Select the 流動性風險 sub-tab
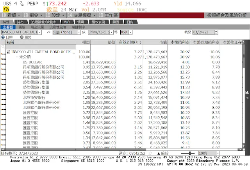The height and width of the screenshot is (170, 250). click(58, 27)
